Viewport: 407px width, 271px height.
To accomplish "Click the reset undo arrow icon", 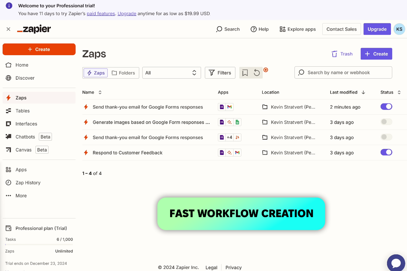I will click(257, 73).
